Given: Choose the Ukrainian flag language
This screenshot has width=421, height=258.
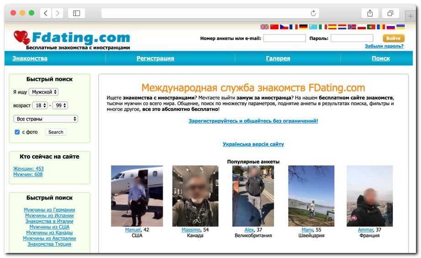Looking at the screenshot, I should tap(400, 27).
